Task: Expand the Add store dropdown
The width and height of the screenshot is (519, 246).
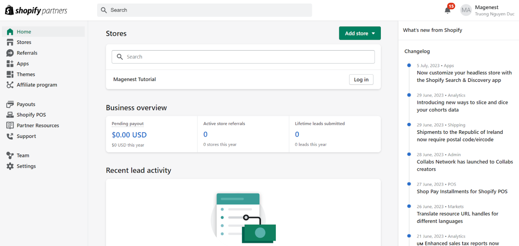Action: 360,33
